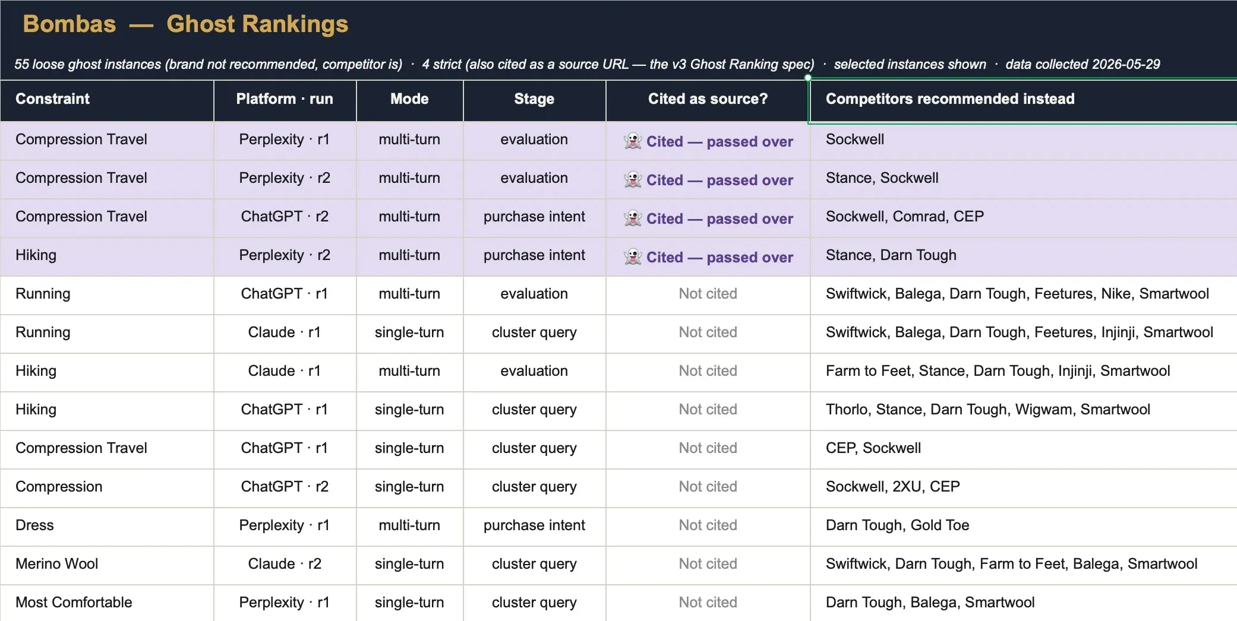Select the Sockwell, Comrad, CEP cell
Screen dimensions: 1237x621
[x=1023, y=218]
